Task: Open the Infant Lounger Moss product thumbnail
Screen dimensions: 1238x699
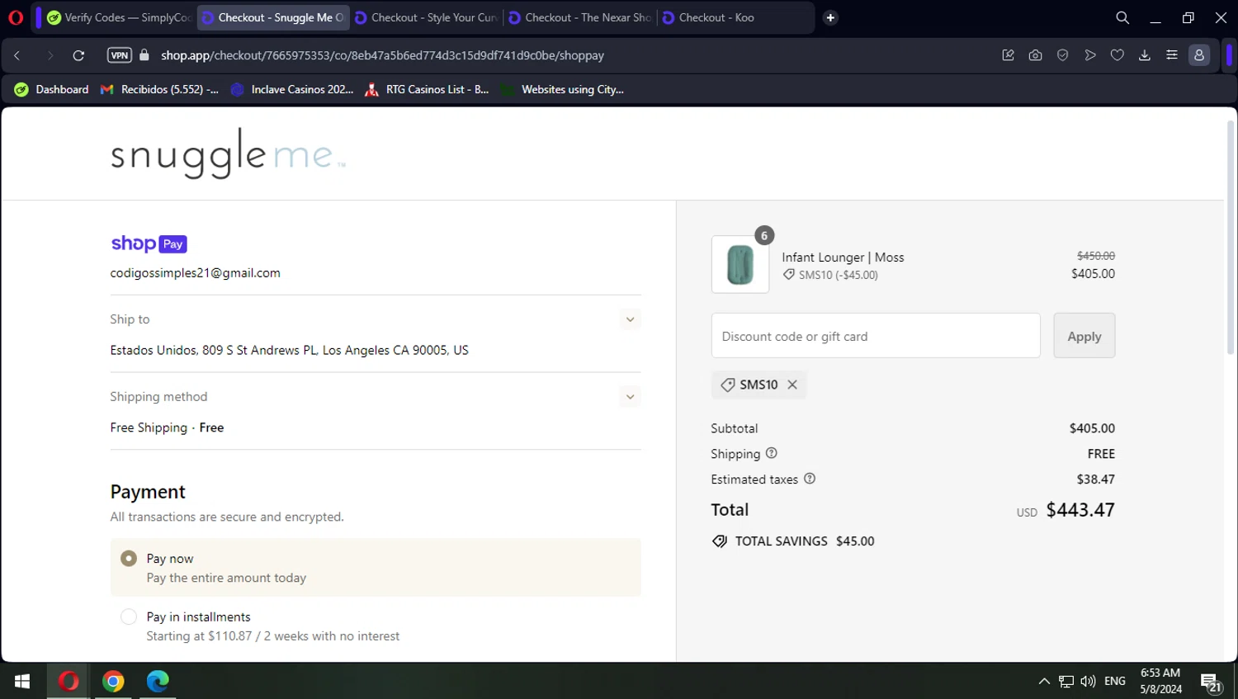Action: point(740,265)
